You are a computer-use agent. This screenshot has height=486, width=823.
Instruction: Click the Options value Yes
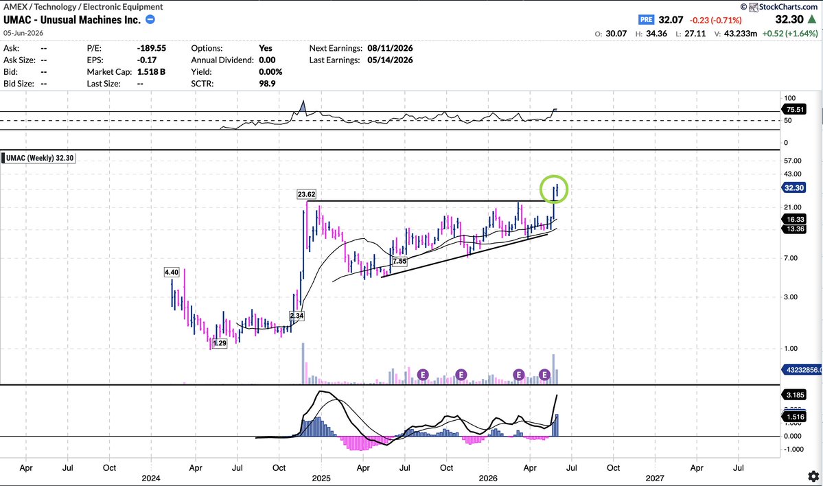[266, 48]
